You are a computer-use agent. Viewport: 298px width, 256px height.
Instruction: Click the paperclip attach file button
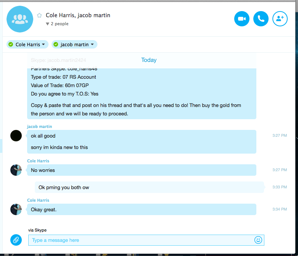tap(16, 240)
